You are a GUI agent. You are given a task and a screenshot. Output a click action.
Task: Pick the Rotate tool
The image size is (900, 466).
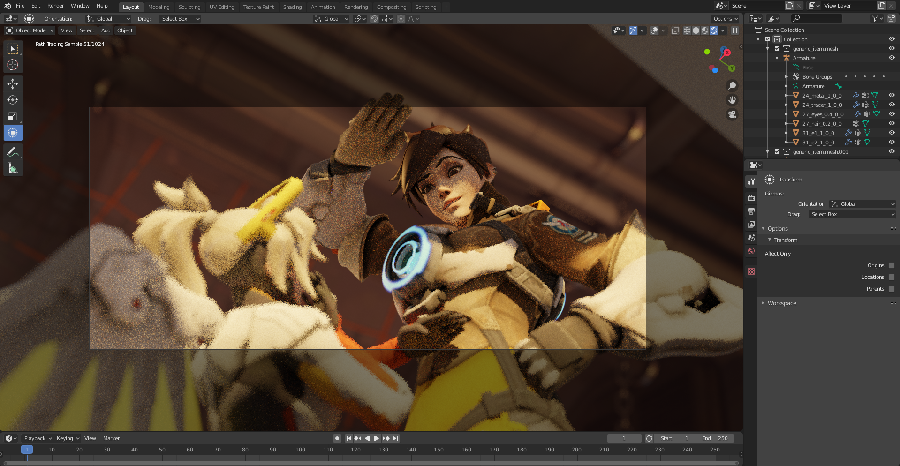pyautogui.click(x=13, y=100)
